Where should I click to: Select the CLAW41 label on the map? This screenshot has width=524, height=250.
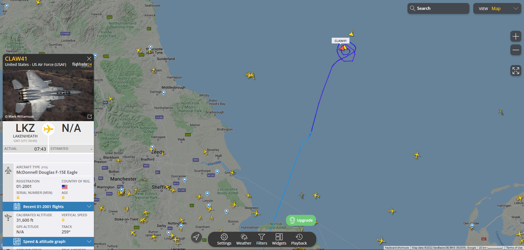[340, 41]
